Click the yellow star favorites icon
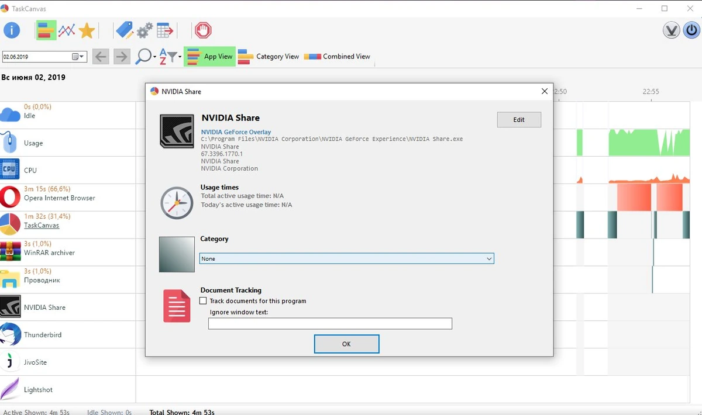The height and width of the screenshot is (415, 702). (x=87, y=30)
